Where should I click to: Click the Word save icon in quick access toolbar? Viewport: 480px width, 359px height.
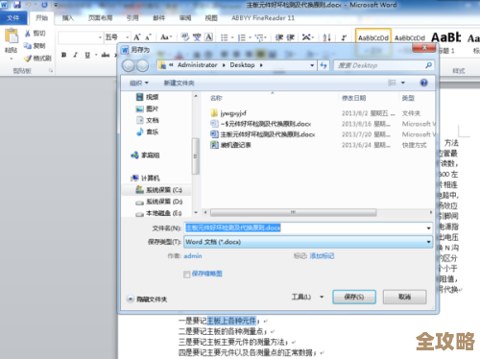[x=16, y=5]
